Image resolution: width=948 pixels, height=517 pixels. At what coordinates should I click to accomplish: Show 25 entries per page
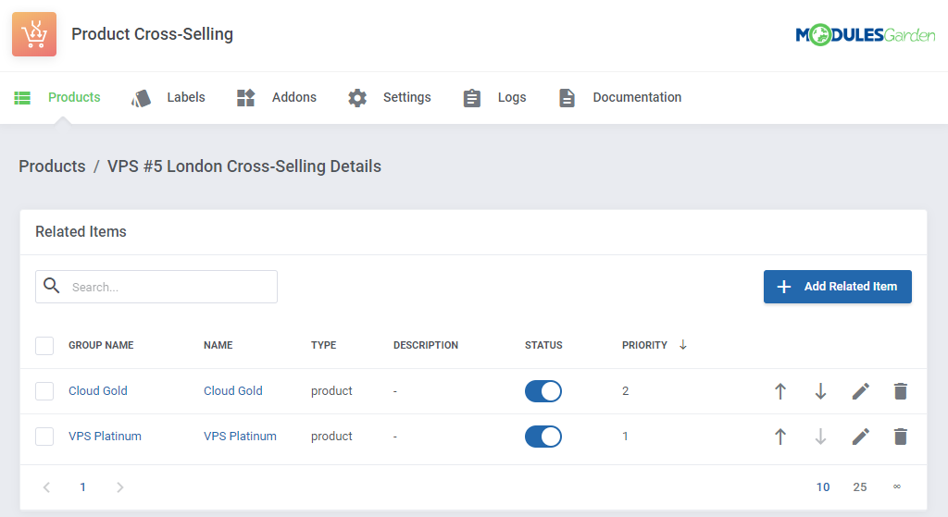pyautogui.click(x=860, y=487)
